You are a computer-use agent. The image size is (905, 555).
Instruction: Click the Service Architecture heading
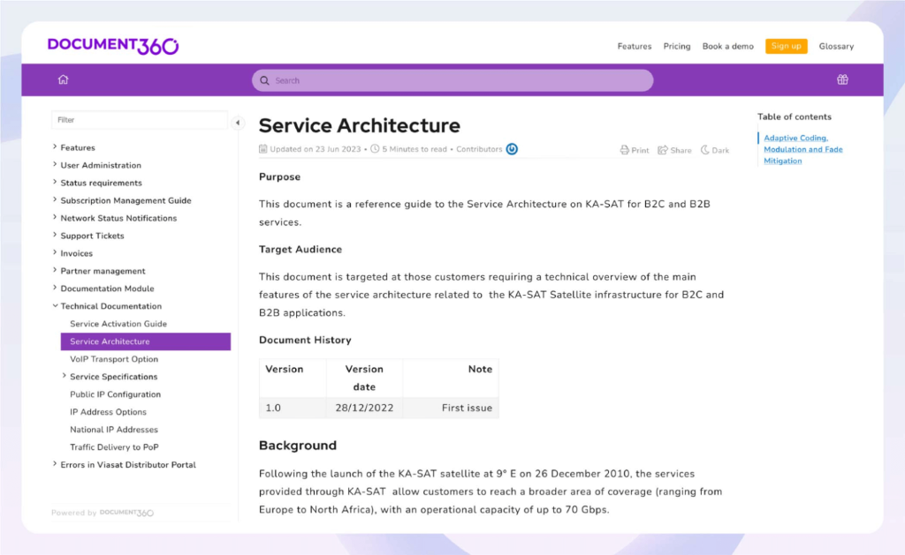click(x=360, y=125)
